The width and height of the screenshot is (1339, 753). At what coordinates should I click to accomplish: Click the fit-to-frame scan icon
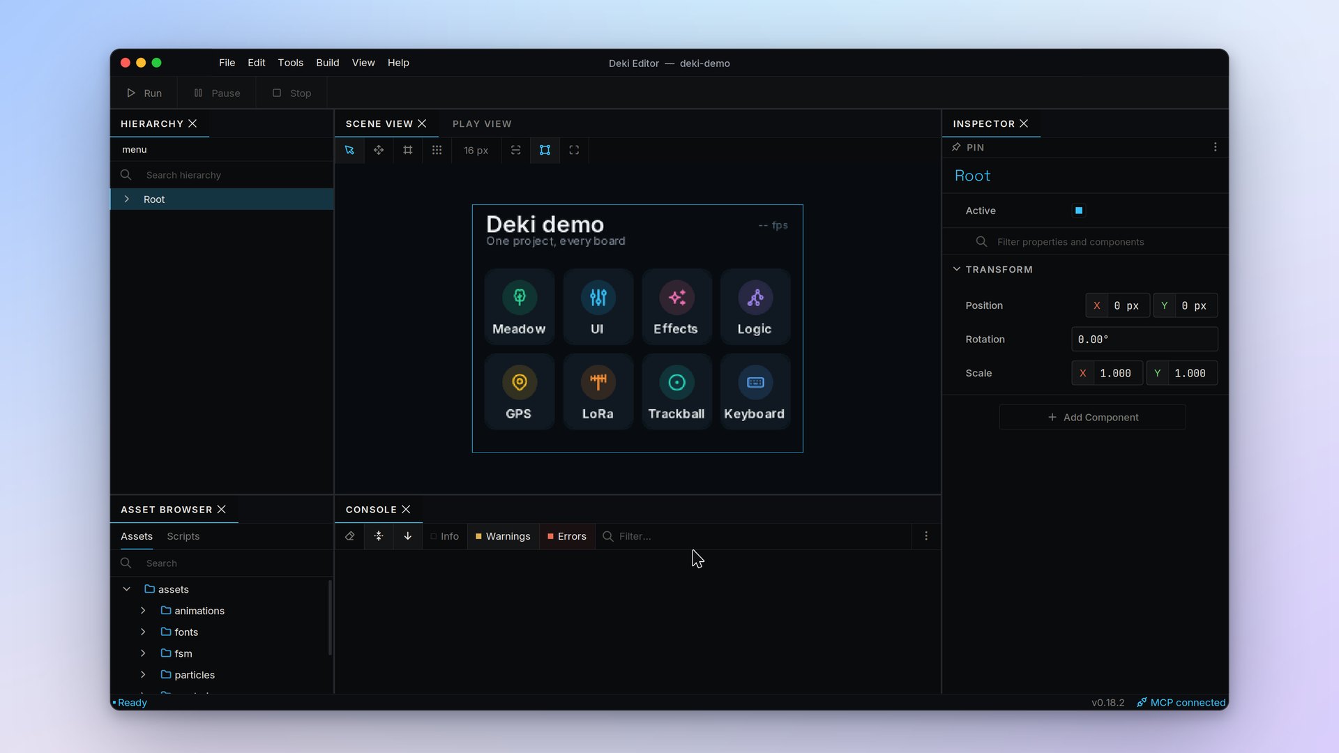click(516, 150)
